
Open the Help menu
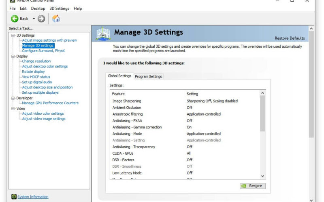(x=78, y=8)
